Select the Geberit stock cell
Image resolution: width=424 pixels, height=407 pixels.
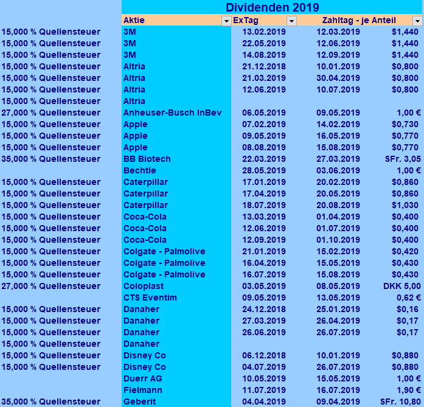tap(176, 402)
